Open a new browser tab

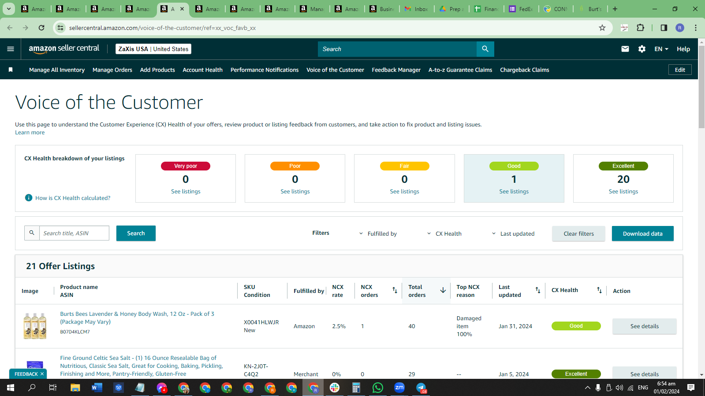point(615,9)
